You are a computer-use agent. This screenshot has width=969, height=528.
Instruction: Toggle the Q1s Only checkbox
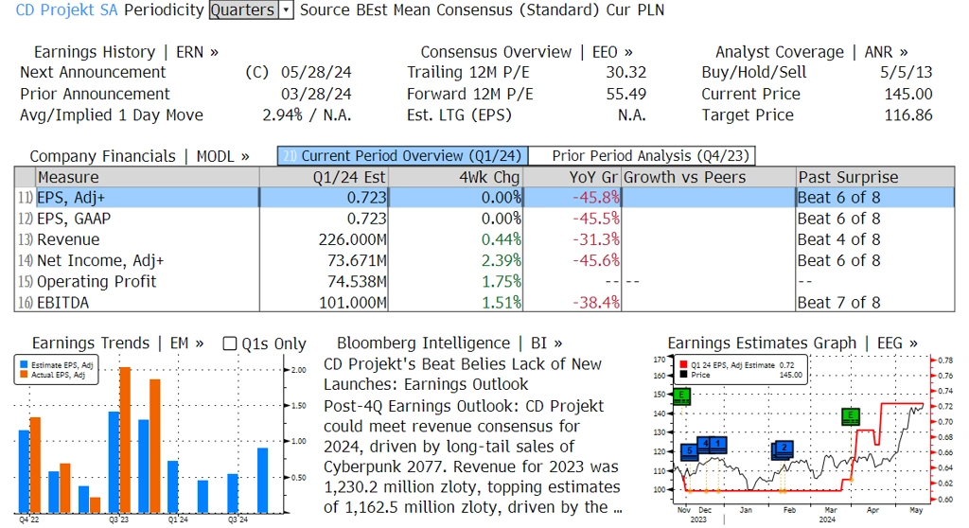[229, 343]
